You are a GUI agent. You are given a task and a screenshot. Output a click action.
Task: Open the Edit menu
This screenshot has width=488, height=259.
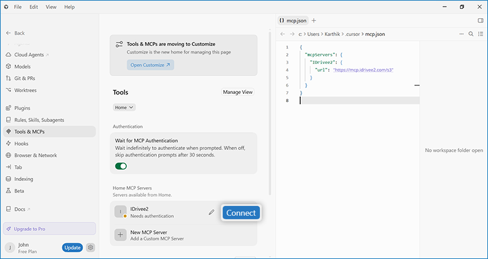[x=34, y=7]
